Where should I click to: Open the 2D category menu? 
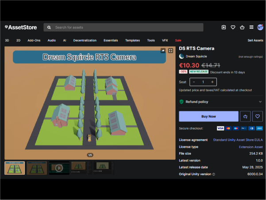pyautogui.click(x=18, y=40)
